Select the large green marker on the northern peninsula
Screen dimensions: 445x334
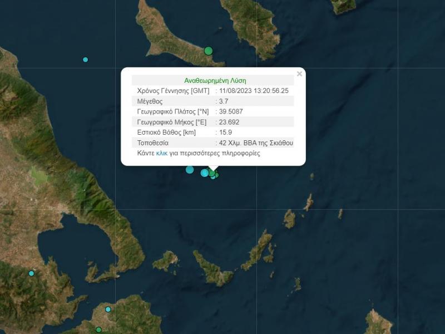click(x=209, y=51)
